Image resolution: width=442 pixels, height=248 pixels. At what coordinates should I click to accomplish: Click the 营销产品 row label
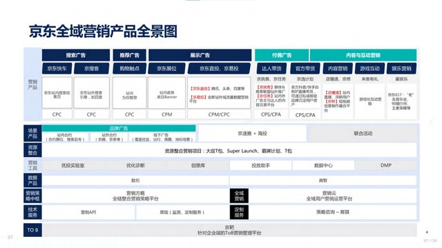tap(32, 84)
